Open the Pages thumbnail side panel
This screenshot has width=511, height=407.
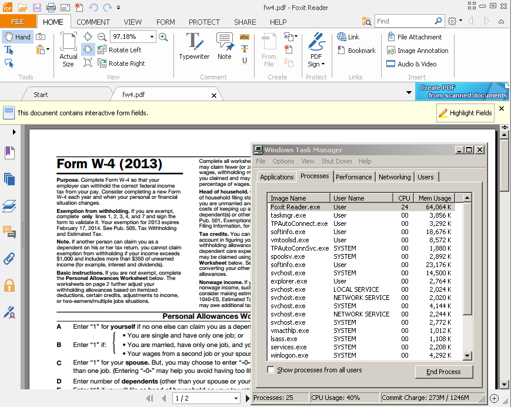click(9, 179)
